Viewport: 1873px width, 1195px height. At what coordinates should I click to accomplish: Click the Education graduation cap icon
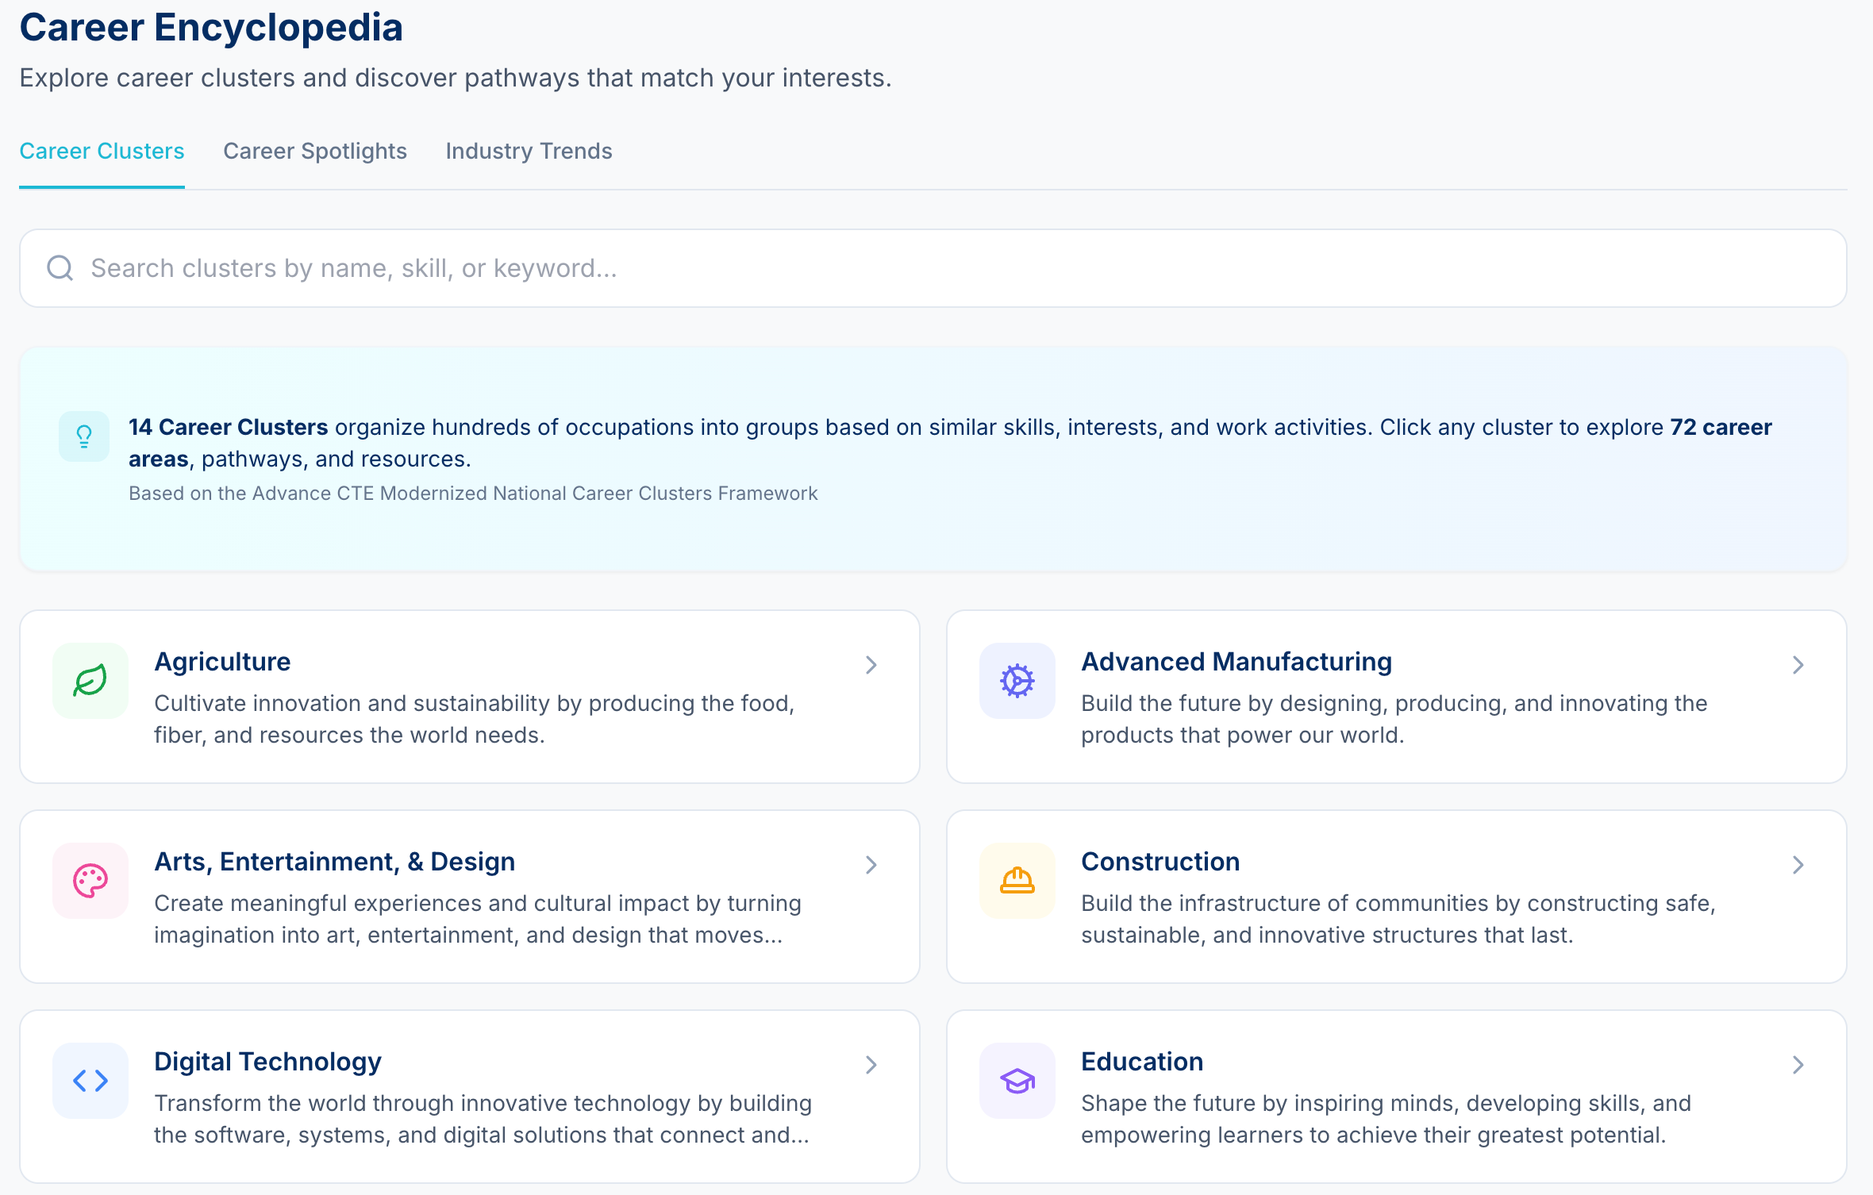click(1017, 1081)
